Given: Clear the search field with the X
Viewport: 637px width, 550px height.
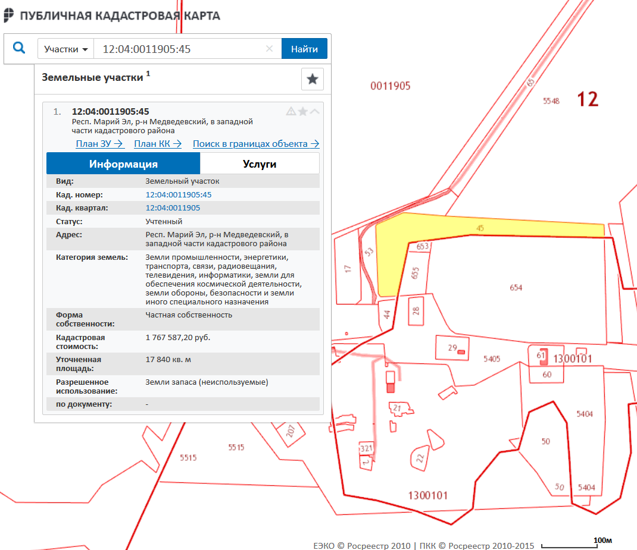Looking at the screenshot, I should pyautogui.click(x=269, y=49).
